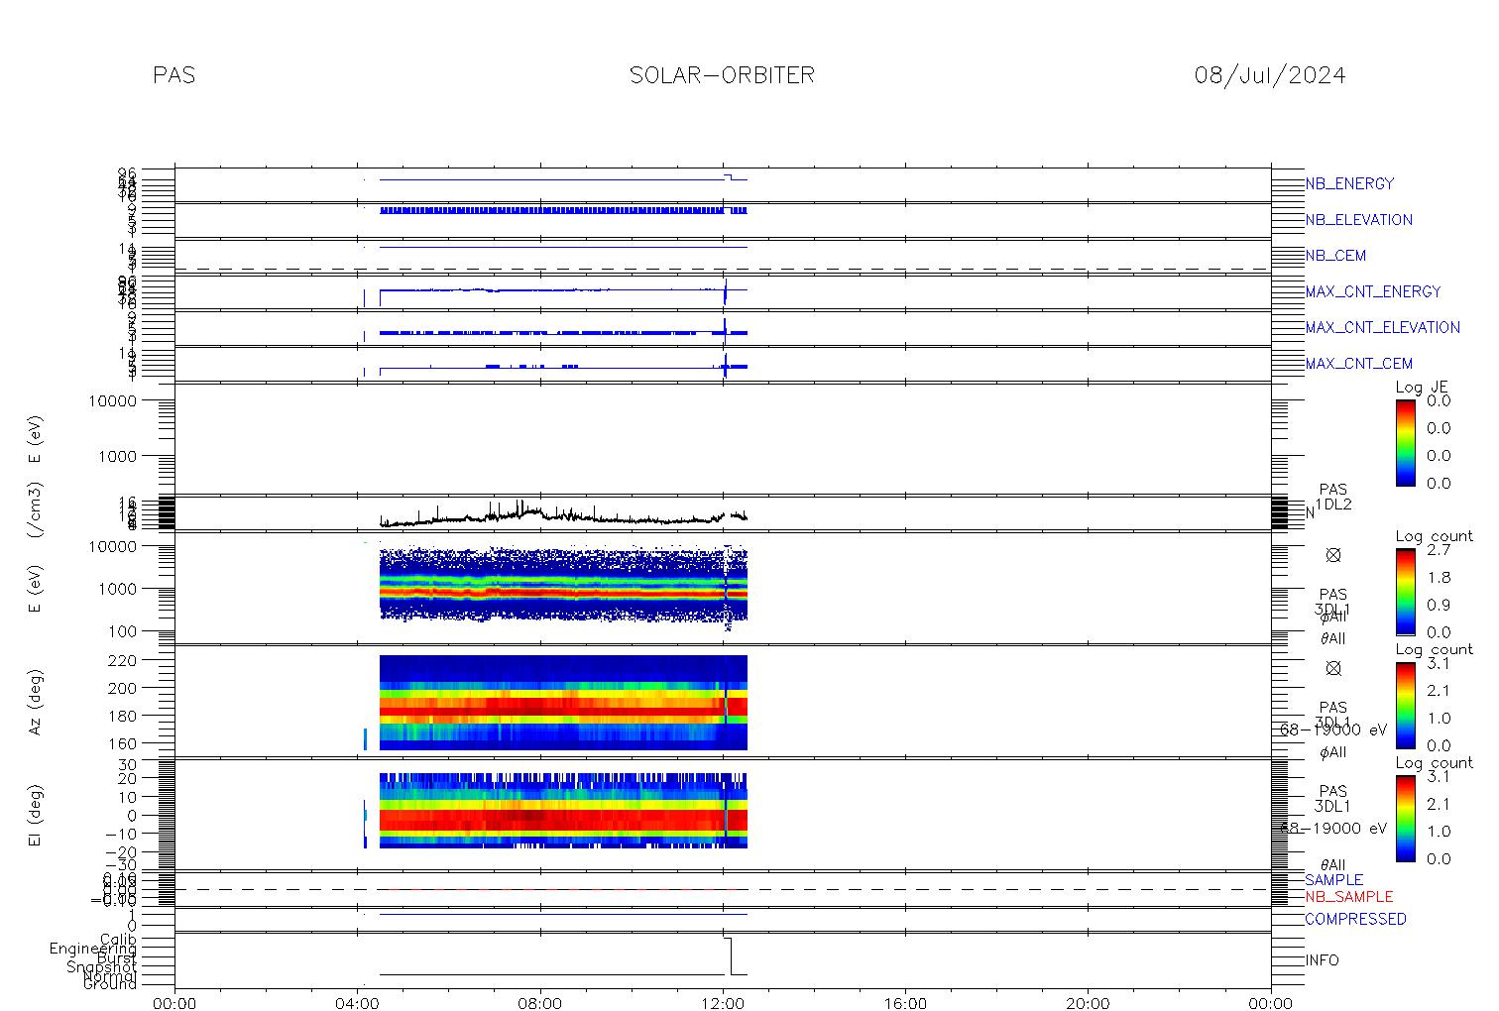Click the 12:00 time tick label
Image resolution: width=1499 pixels, height=1011 pixels.
tap(723, 1003)
